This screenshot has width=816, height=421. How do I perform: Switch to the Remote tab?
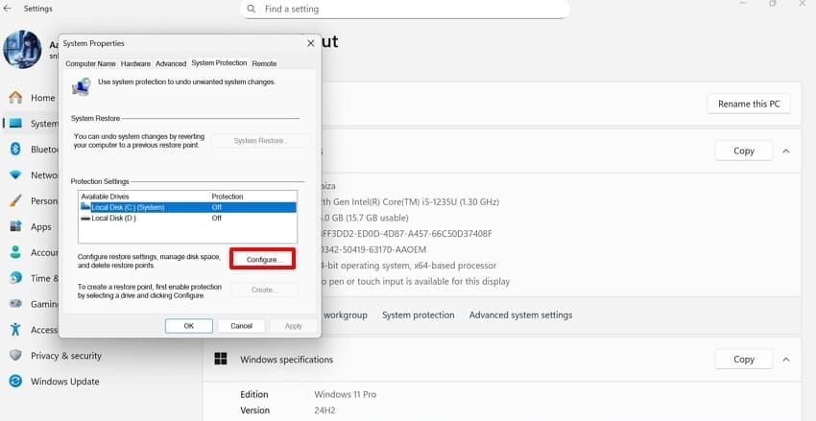264,63
